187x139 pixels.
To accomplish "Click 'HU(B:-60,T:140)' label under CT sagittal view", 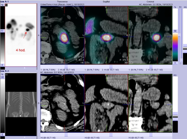I will pyautogui.click(x=92, y=138).
